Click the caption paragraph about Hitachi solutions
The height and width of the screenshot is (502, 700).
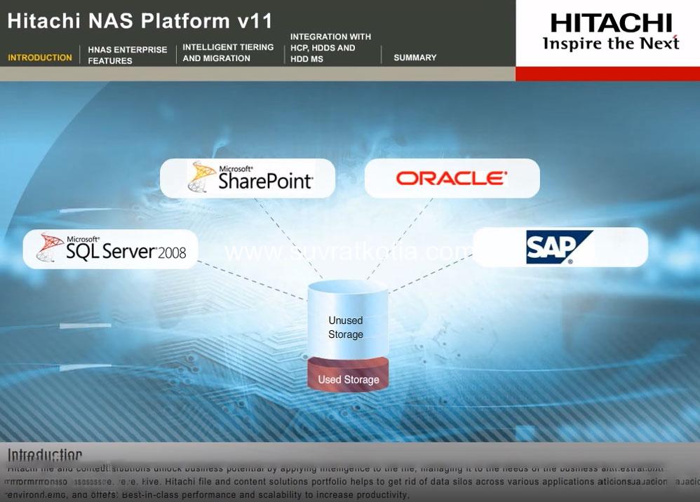click(x=337, y=482)
